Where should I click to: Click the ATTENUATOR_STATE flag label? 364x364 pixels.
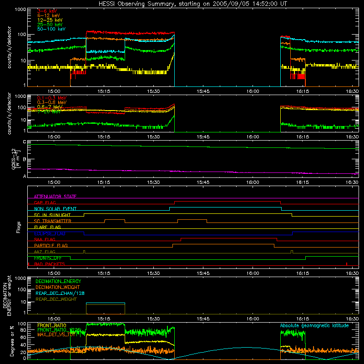click(x=55, y=197)
